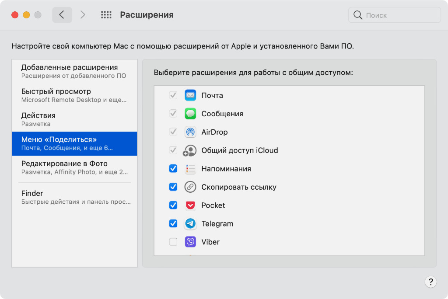This screenshot has height=299, width=448.
Task: Go back with the toolbar back arrow
Action: click(62, 15)
